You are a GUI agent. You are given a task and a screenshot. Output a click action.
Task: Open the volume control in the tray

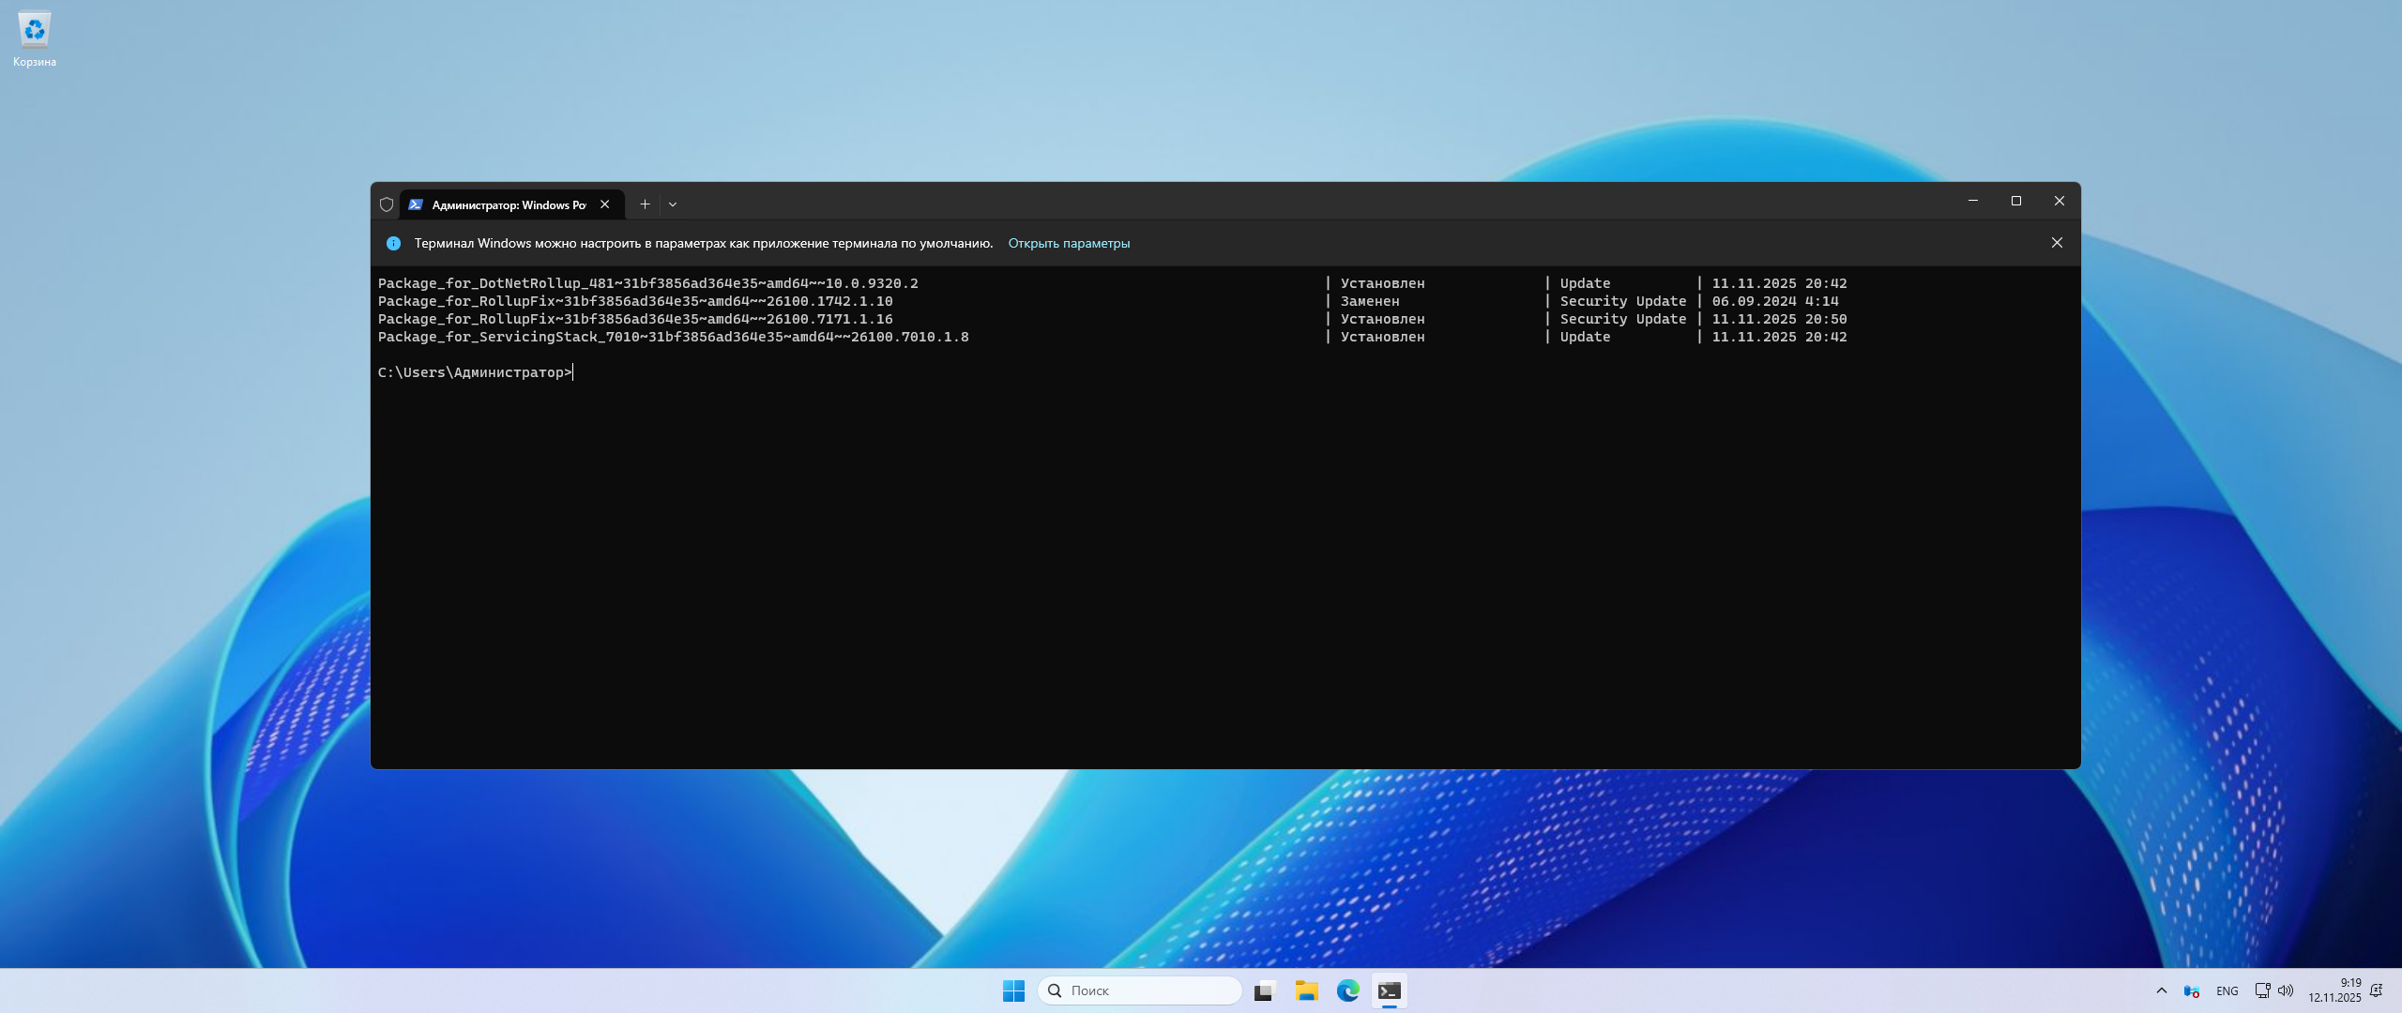(2287, 990)
